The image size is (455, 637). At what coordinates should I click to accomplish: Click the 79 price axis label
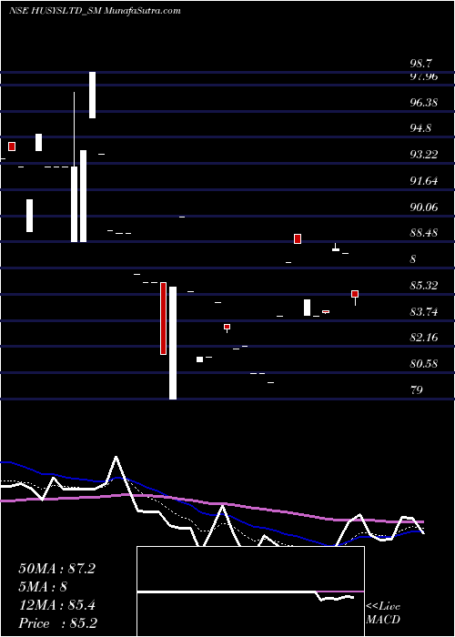417,390
